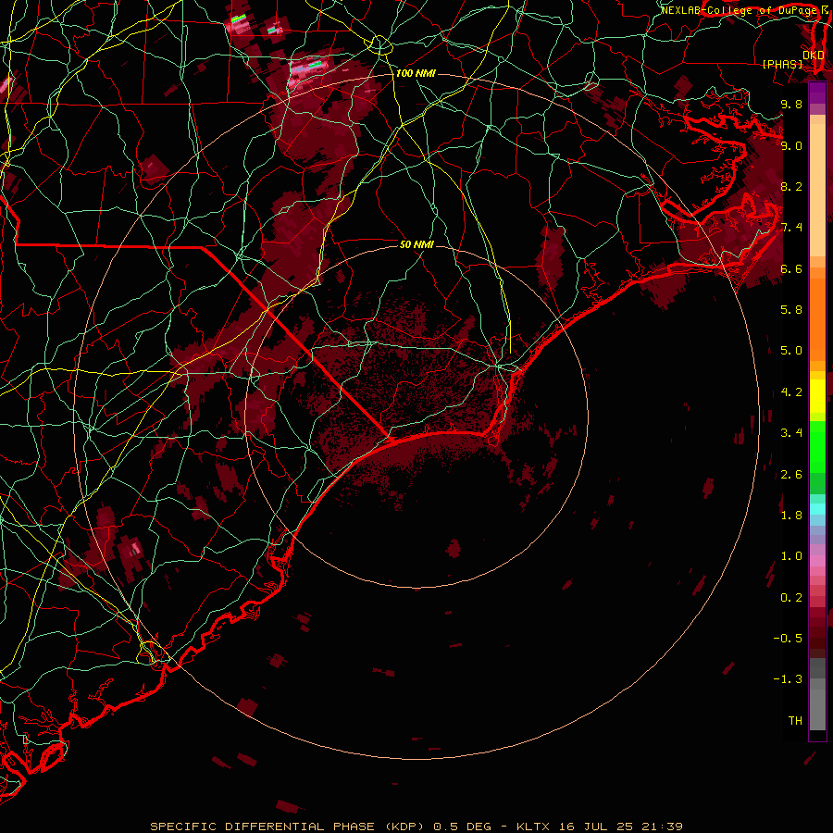Click the 50 NMI range ring label
The height and width of the screenshot is (833, 833).
coord(417,244)
